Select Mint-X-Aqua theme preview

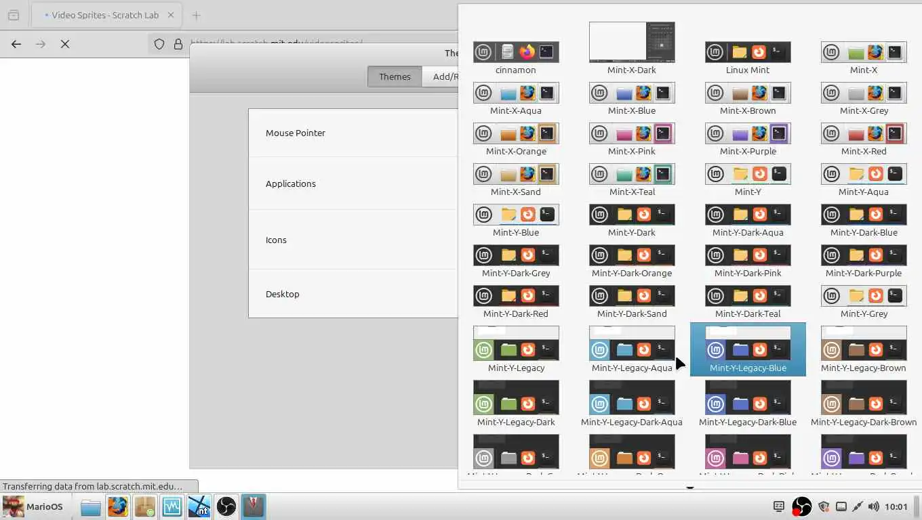[x=516, y=93]
